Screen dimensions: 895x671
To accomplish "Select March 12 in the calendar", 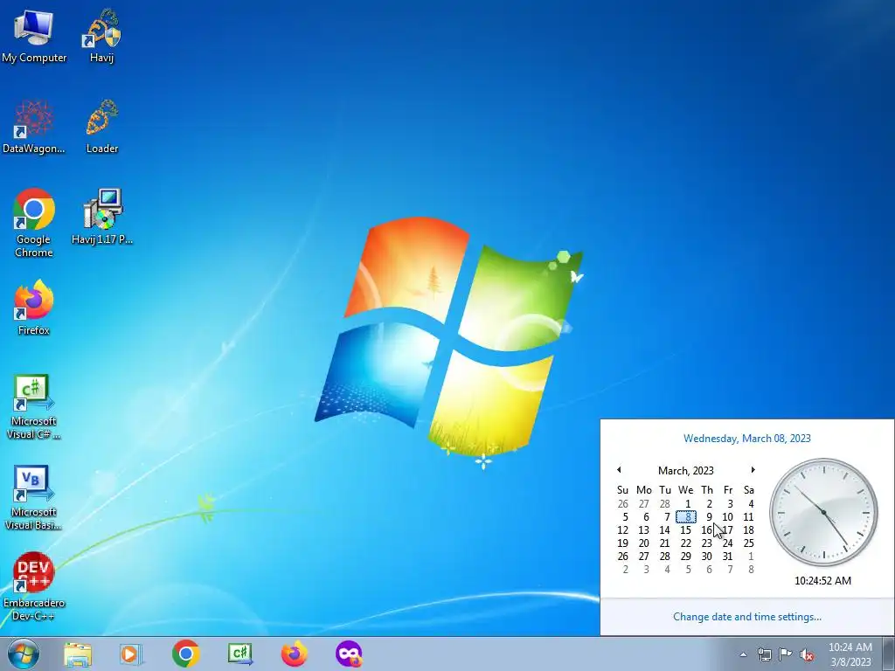I will pyautogui.click(x=622, y=530).
